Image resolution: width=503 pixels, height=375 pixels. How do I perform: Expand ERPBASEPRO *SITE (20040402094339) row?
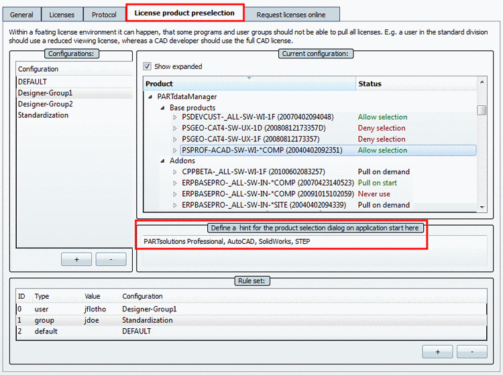175,206
